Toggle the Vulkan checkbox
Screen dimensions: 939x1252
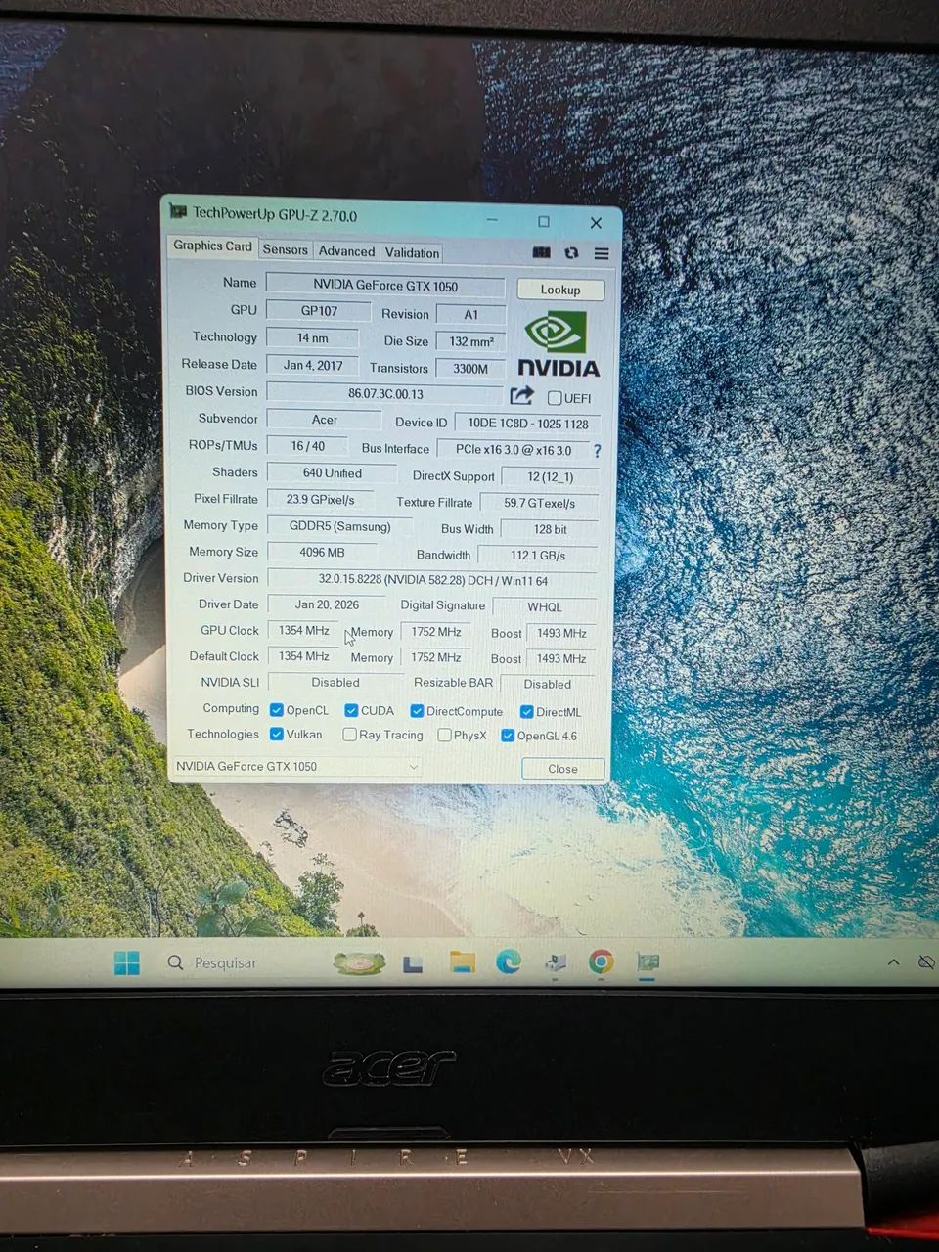point(276,734)
